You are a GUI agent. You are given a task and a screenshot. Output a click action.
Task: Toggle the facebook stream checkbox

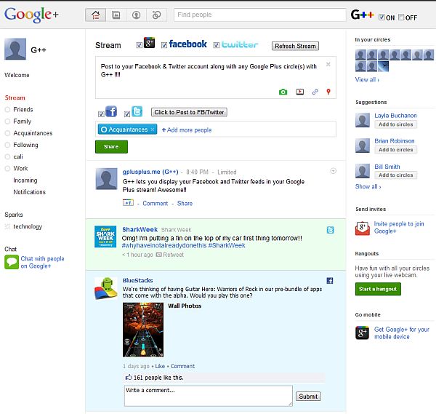164,45
